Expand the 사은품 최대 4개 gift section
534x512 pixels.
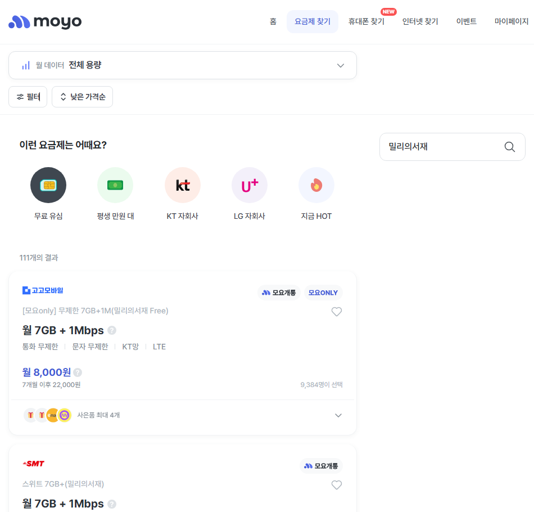tap(338, 415)
